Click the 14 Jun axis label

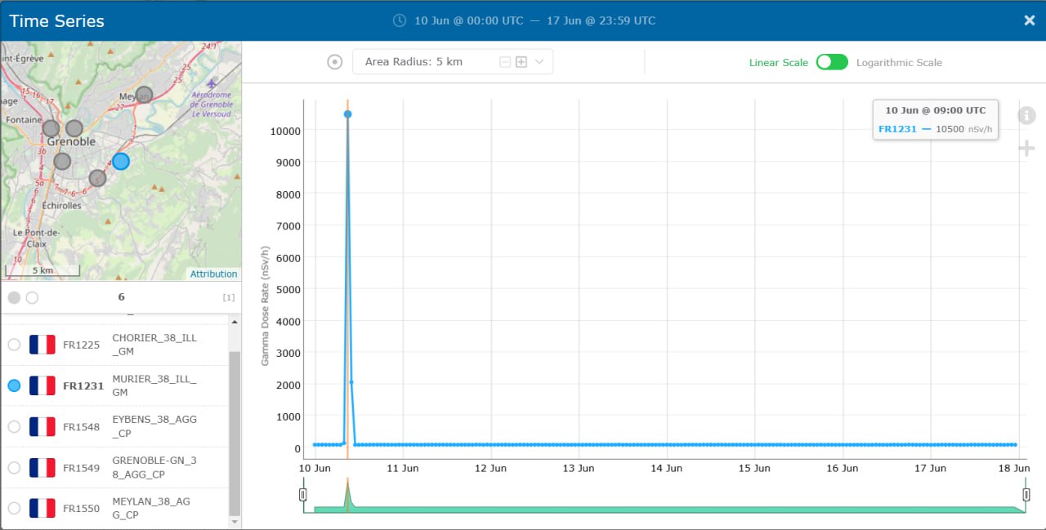(x=666, y=469)
